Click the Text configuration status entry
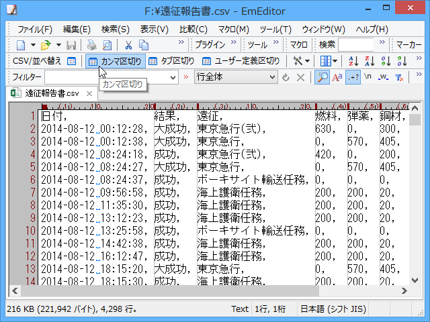 tap(240, 309)
